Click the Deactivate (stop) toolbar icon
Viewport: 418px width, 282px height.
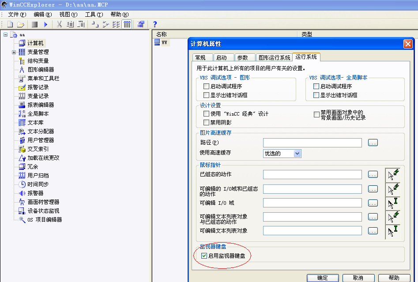35,24
